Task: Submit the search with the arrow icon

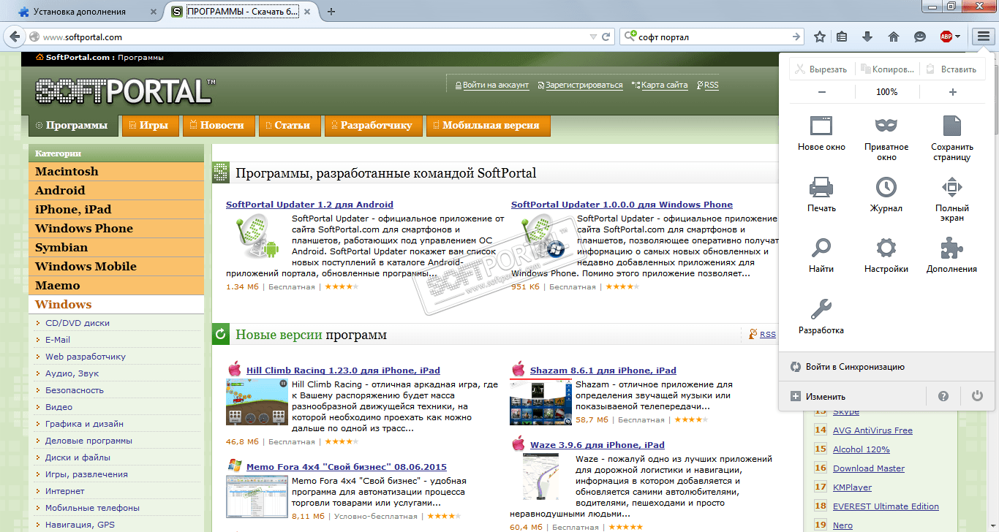Action: [x=796, y=37]
